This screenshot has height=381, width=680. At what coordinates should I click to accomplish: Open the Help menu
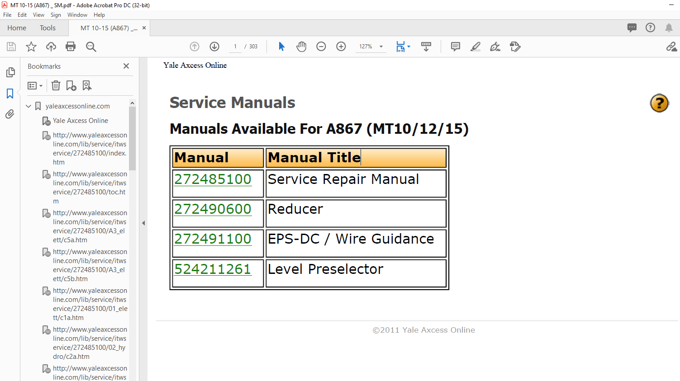click(99, 15)
